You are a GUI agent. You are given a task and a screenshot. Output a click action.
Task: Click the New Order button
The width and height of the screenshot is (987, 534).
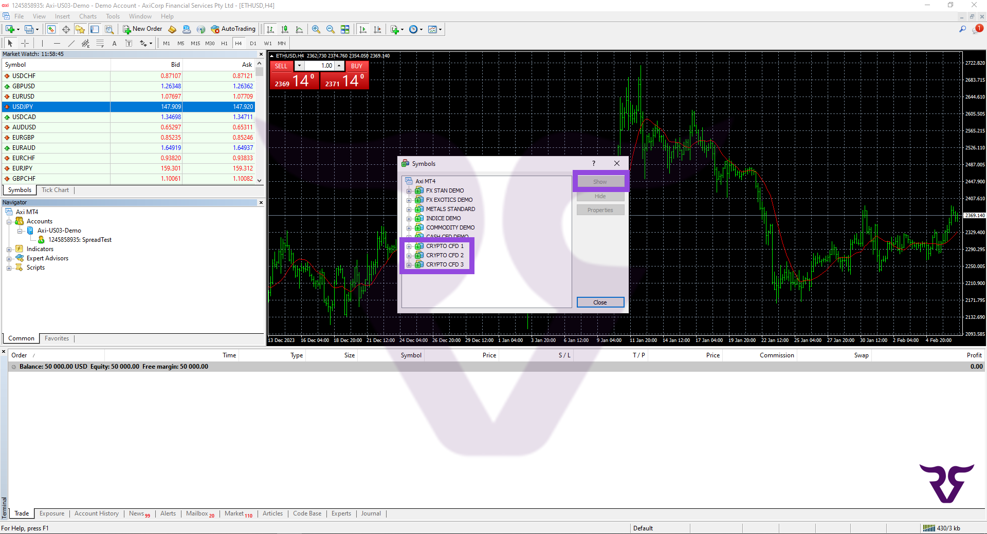tap(142, 29)
